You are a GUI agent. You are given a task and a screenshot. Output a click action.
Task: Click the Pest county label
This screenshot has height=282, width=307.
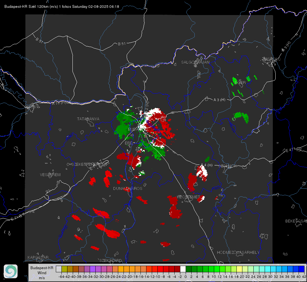pyautogui.click(x=216, y=188)
